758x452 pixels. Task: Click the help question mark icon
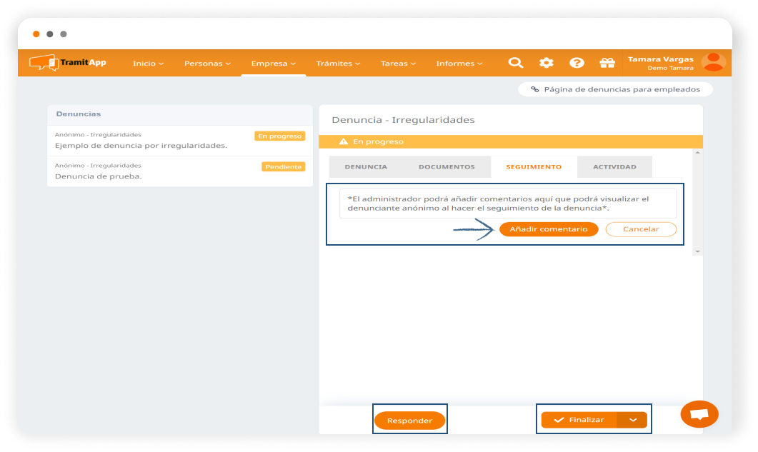click(x=577, y=63)
